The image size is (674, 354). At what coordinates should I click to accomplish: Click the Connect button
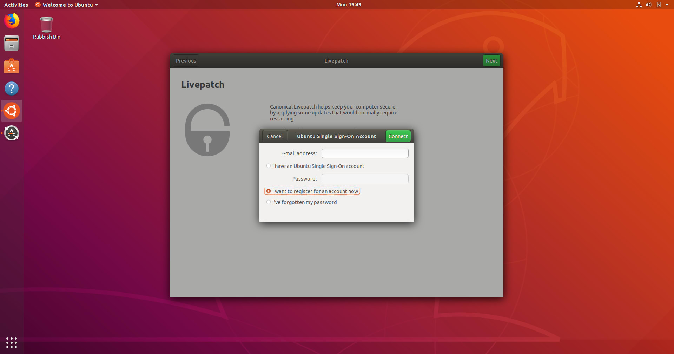pos(398,136)
